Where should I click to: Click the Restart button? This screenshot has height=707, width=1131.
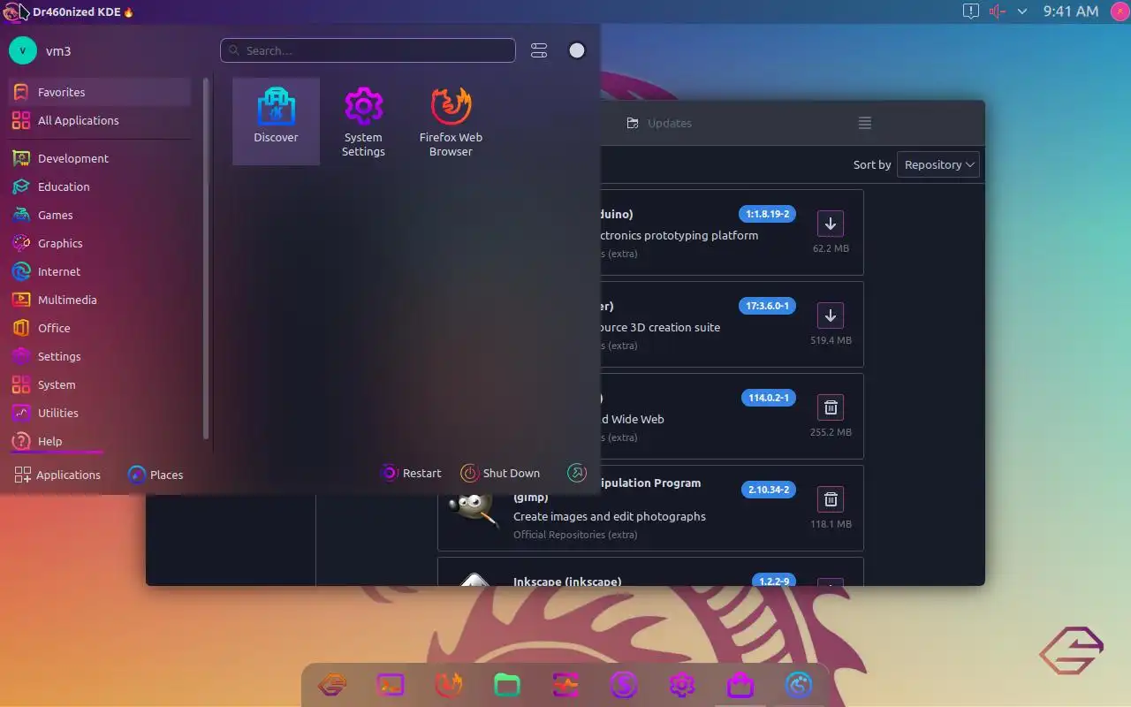pyautogui.click(x=411, y=473)
